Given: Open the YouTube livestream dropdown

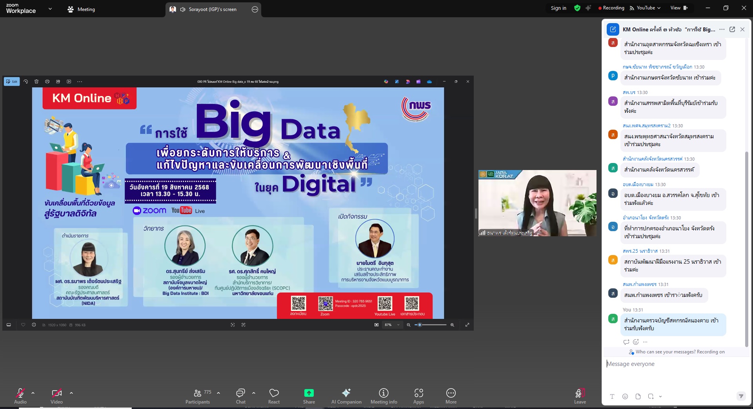Looking at the screenshot, I should [x=645, y=8].
